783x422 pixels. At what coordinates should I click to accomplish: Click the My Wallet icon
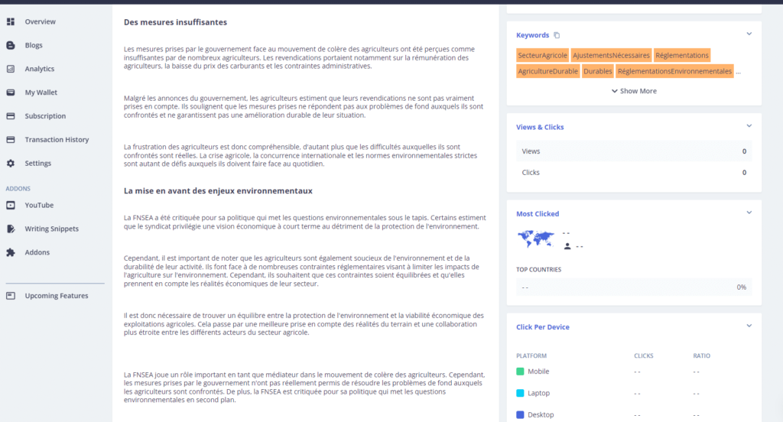point(11,93)
